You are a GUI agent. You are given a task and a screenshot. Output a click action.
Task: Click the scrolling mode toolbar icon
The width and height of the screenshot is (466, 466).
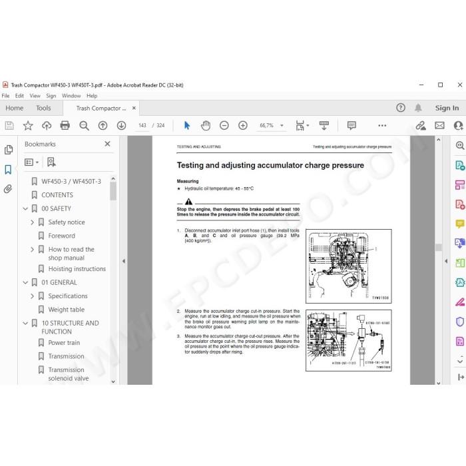coord(324,126)
